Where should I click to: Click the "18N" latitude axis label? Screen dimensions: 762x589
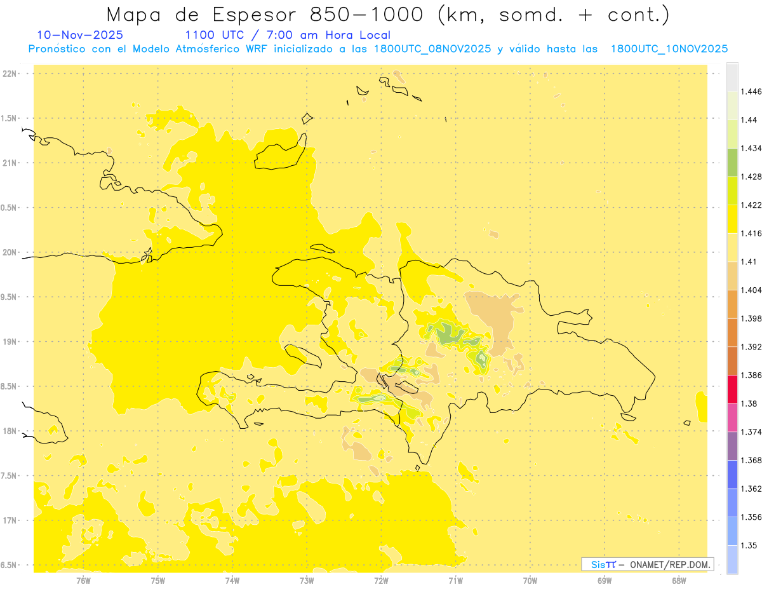[10, 431]
